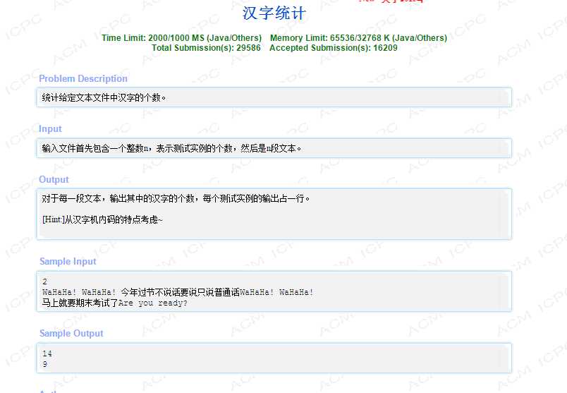The image size is (567, 393).
Task: Click Accepted Submission(s): 16209
Action: [x=334, y=48]
